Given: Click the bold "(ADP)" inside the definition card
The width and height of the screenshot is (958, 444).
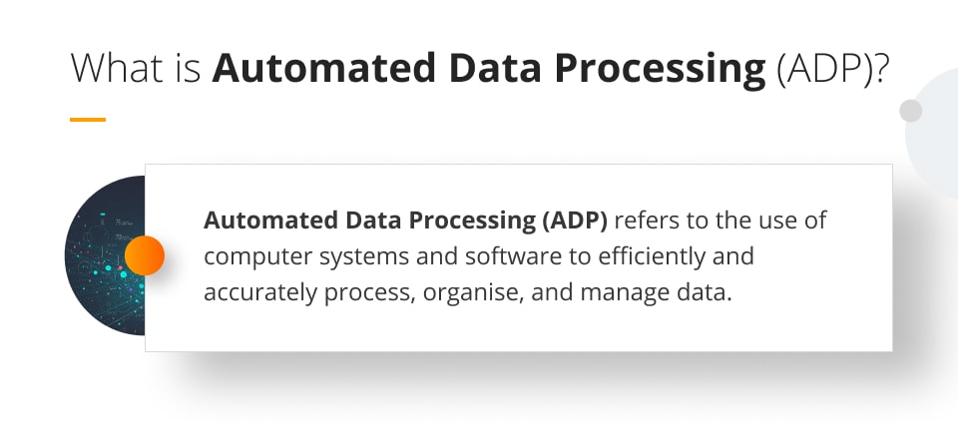Looking at the screenshot, I should [x=574, y=220].
